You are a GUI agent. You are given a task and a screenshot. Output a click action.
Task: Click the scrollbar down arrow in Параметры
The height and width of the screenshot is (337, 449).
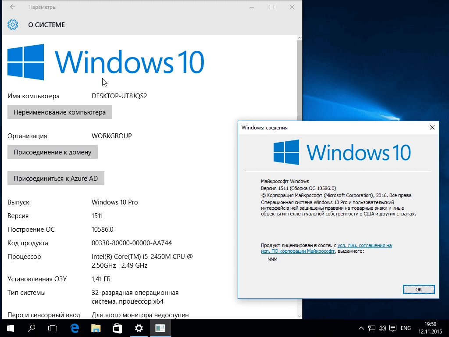pos(299,316)
